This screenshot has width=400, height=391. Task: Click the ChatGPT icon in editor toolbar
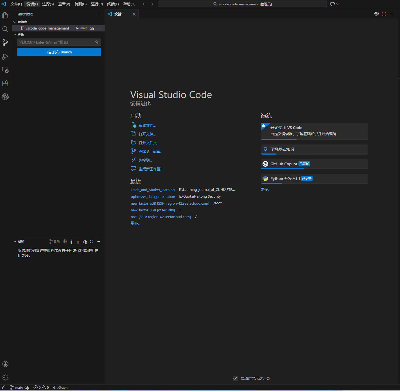377,14
